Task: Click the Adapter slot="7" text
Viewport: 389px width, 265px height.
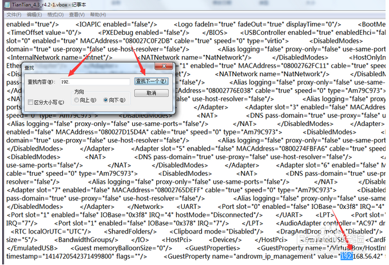Action: pos(33,190)
